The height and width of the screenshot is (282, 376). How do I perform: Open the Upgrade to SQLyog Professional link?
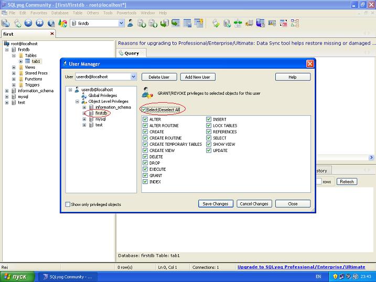pos(301,267)
